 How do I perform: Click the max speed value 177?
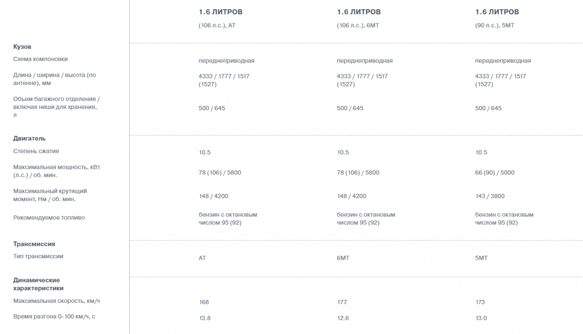(x=342, y=302)
